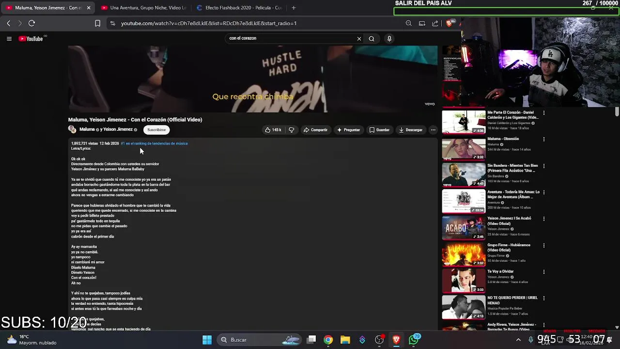Click the taskbar Buscar search box
This screenshot has height=349, width=620.
click(260, 340)
